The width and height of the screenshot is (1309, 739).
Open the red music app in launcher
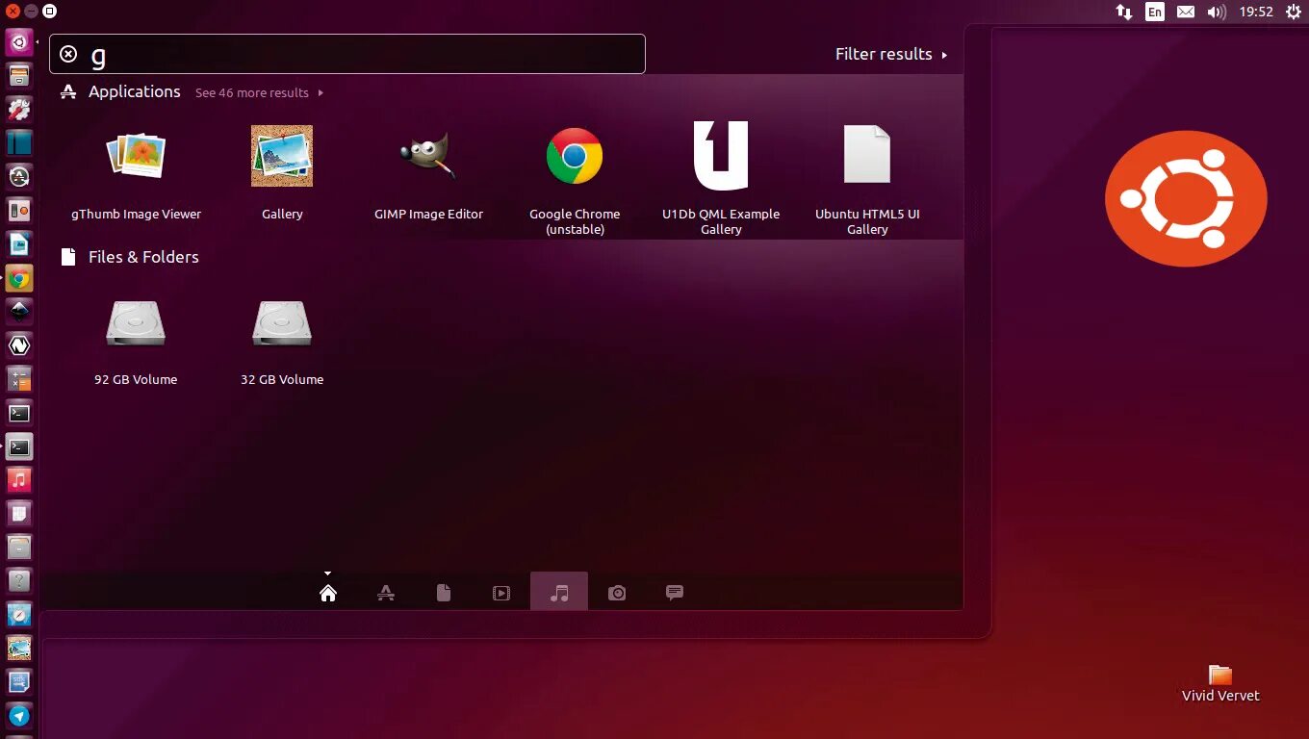click(x=19, y=480)
